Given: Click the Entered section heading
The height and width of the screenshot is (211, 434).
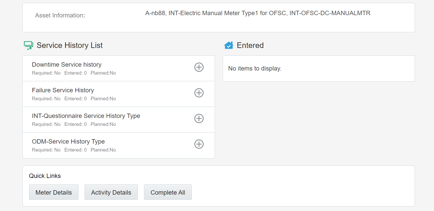Looking at the screenshot, I should [250, 45].
